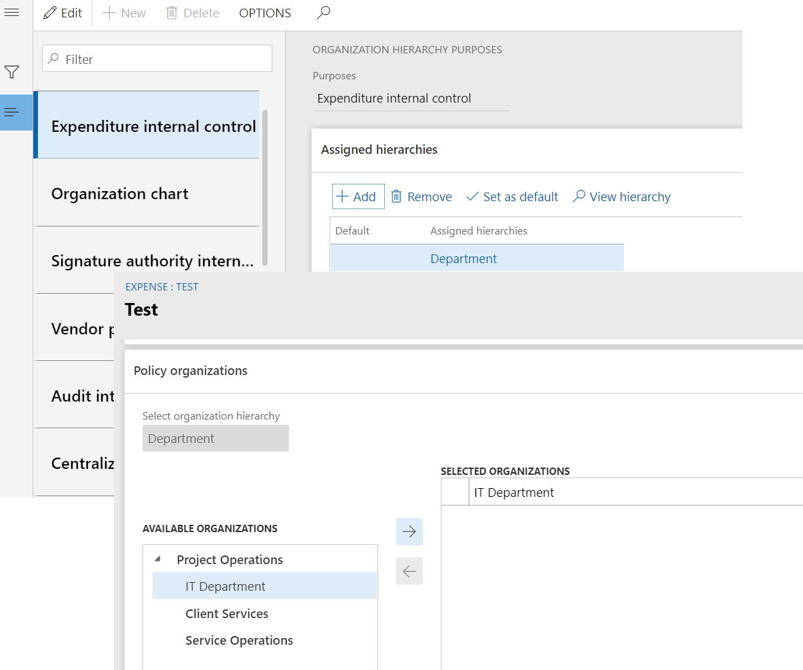The height and width of the screenshot is (670, 803).
Task: Click View hierarchy button
Action: (x=621, y=196)
